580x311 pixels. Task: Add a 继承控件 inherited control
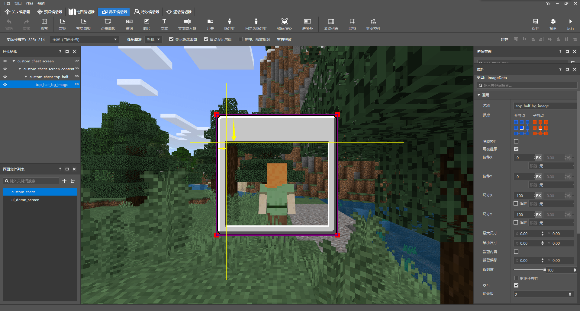pos(373,24)
